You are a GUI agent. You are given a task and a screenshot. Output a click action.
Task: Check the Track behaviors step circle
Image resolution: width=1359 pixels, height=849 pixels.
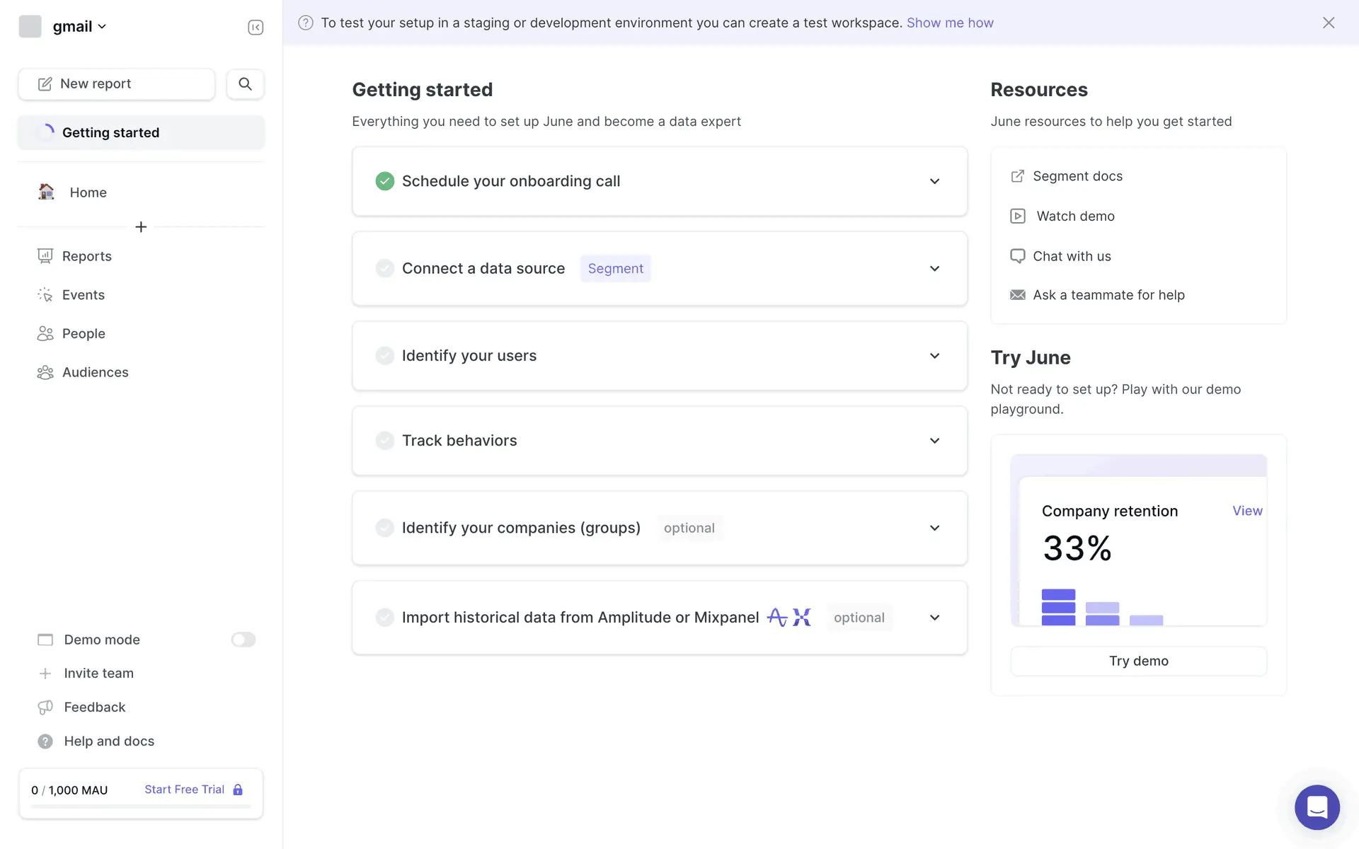(x=384, y=441)
